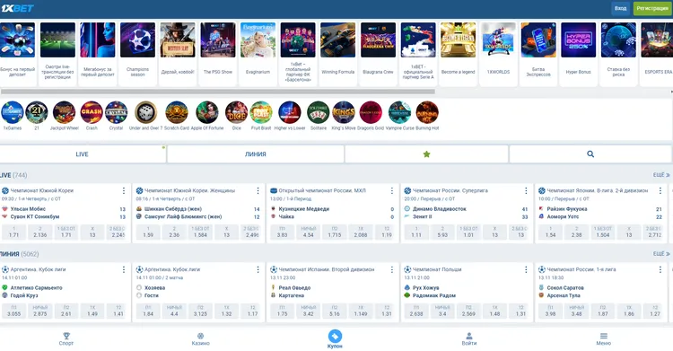Launch the Dice game icon
This screenshot has height=351, width=673.
[237, 113]
